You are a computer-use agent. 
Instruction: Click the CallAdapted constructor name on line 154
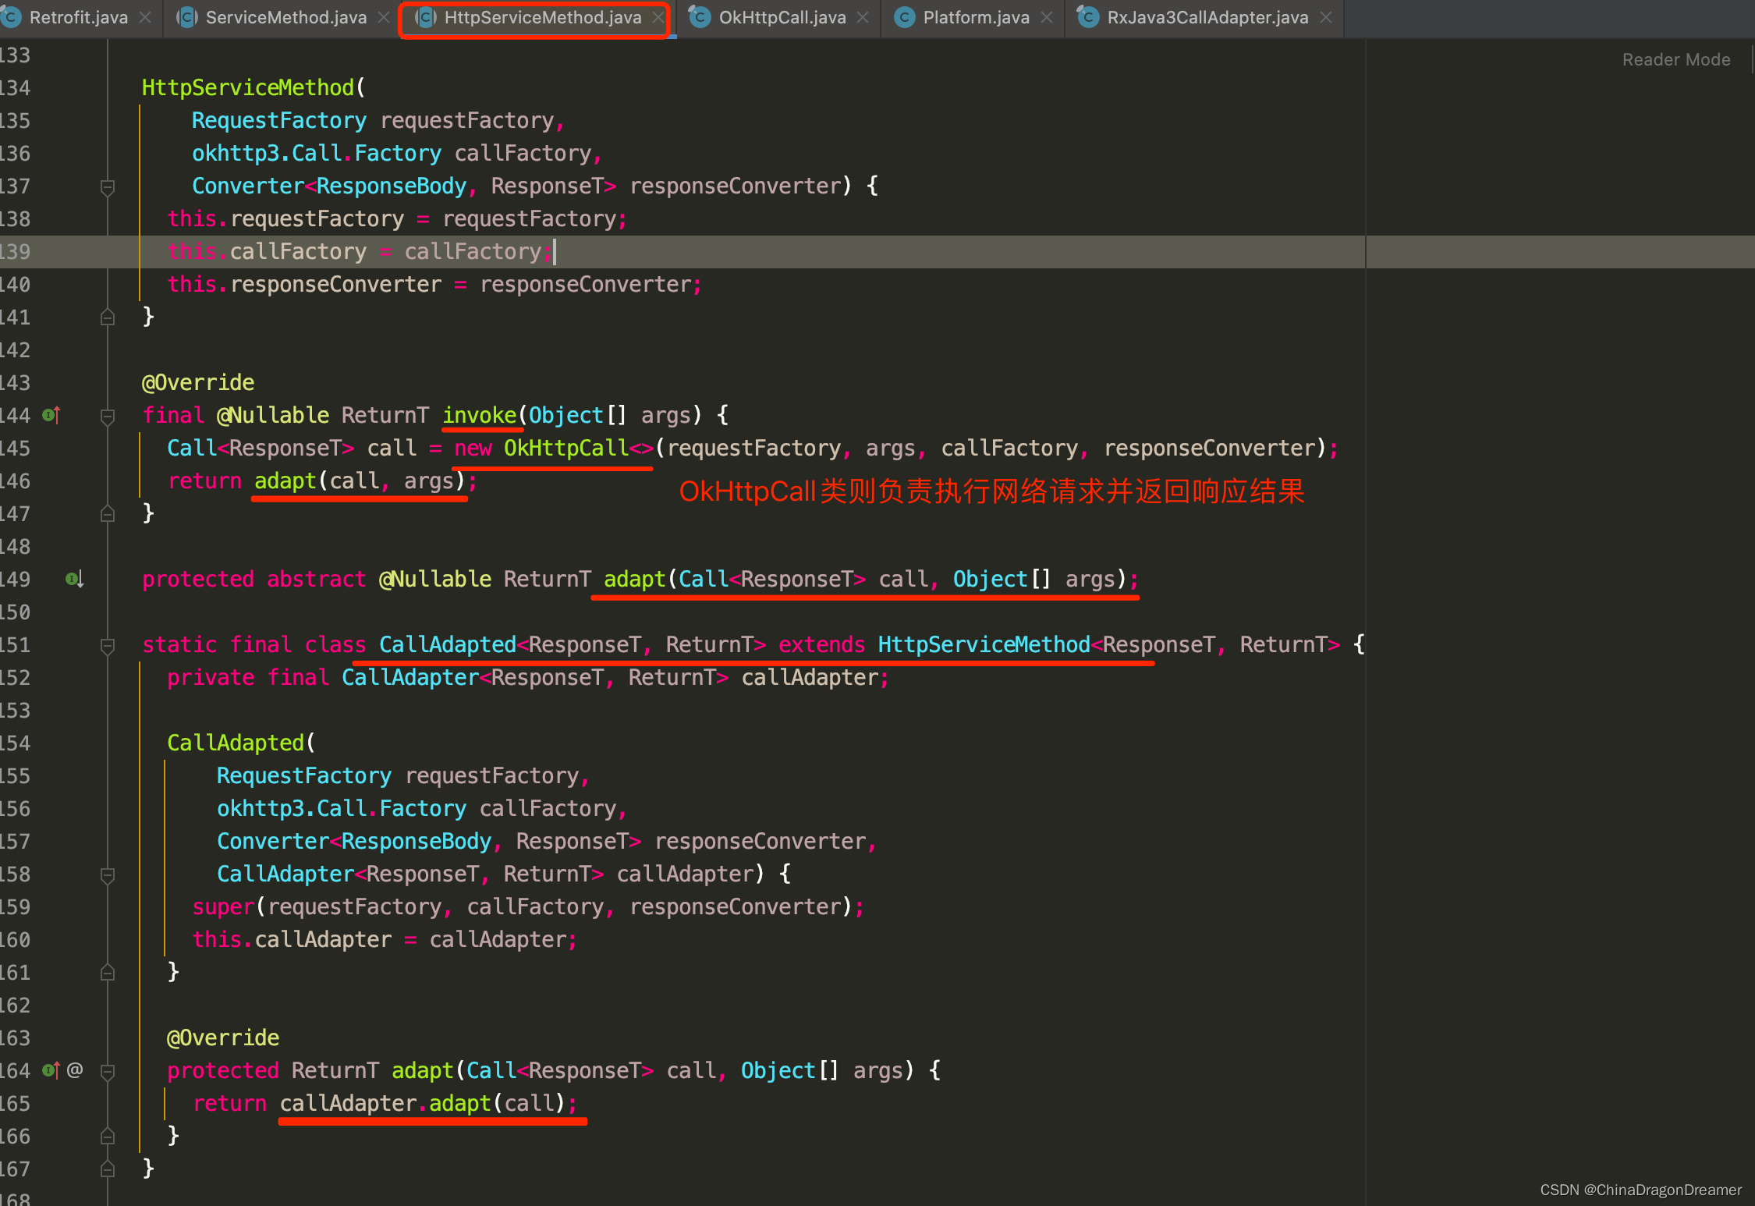[236, 743]
